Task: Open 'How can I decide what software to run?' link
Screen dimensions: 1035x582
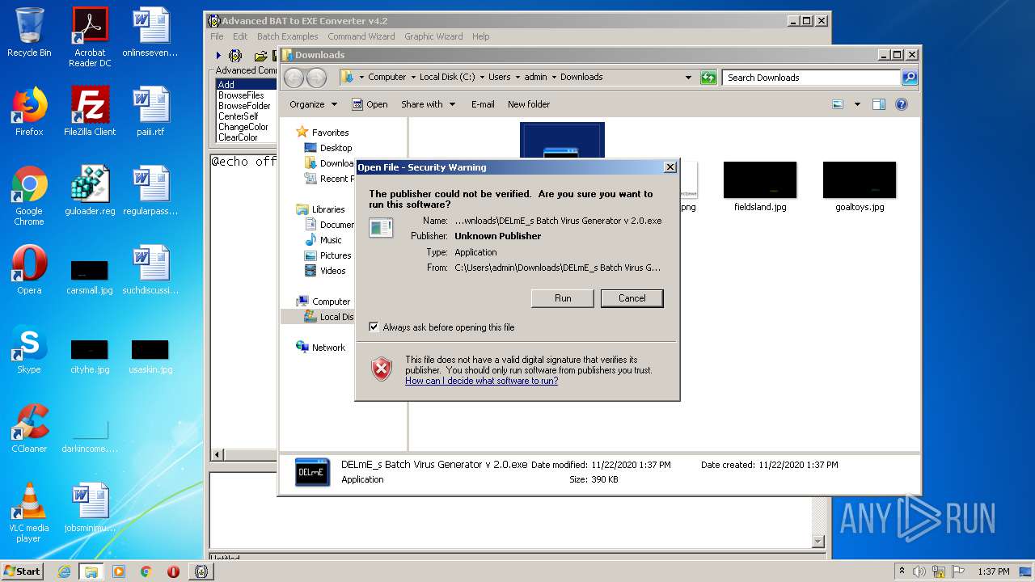Action: click(x=481, y=381)
